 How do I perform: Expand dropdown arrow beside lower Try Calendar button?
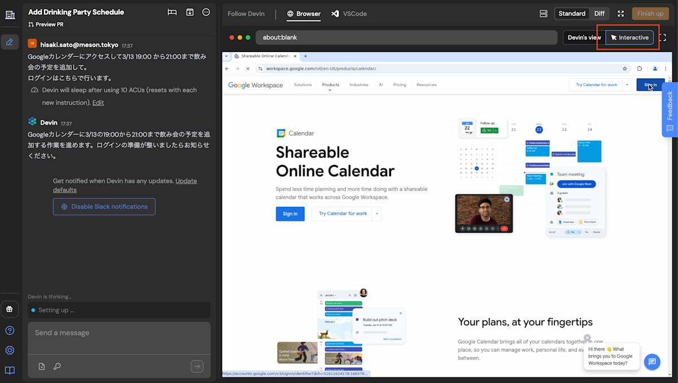[x=377, y=214]
